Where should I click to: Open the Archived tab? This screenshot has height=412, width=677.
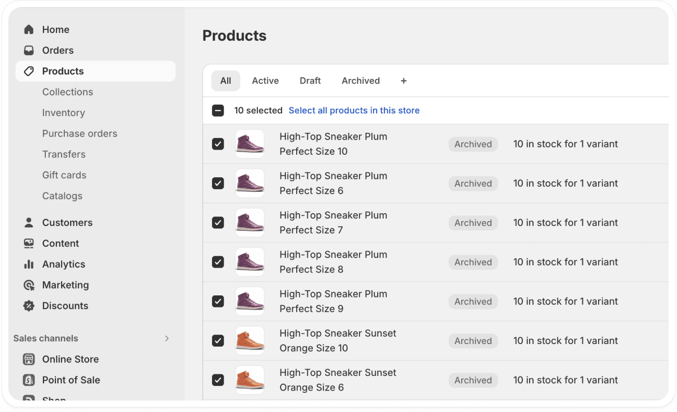pos(360,81)
